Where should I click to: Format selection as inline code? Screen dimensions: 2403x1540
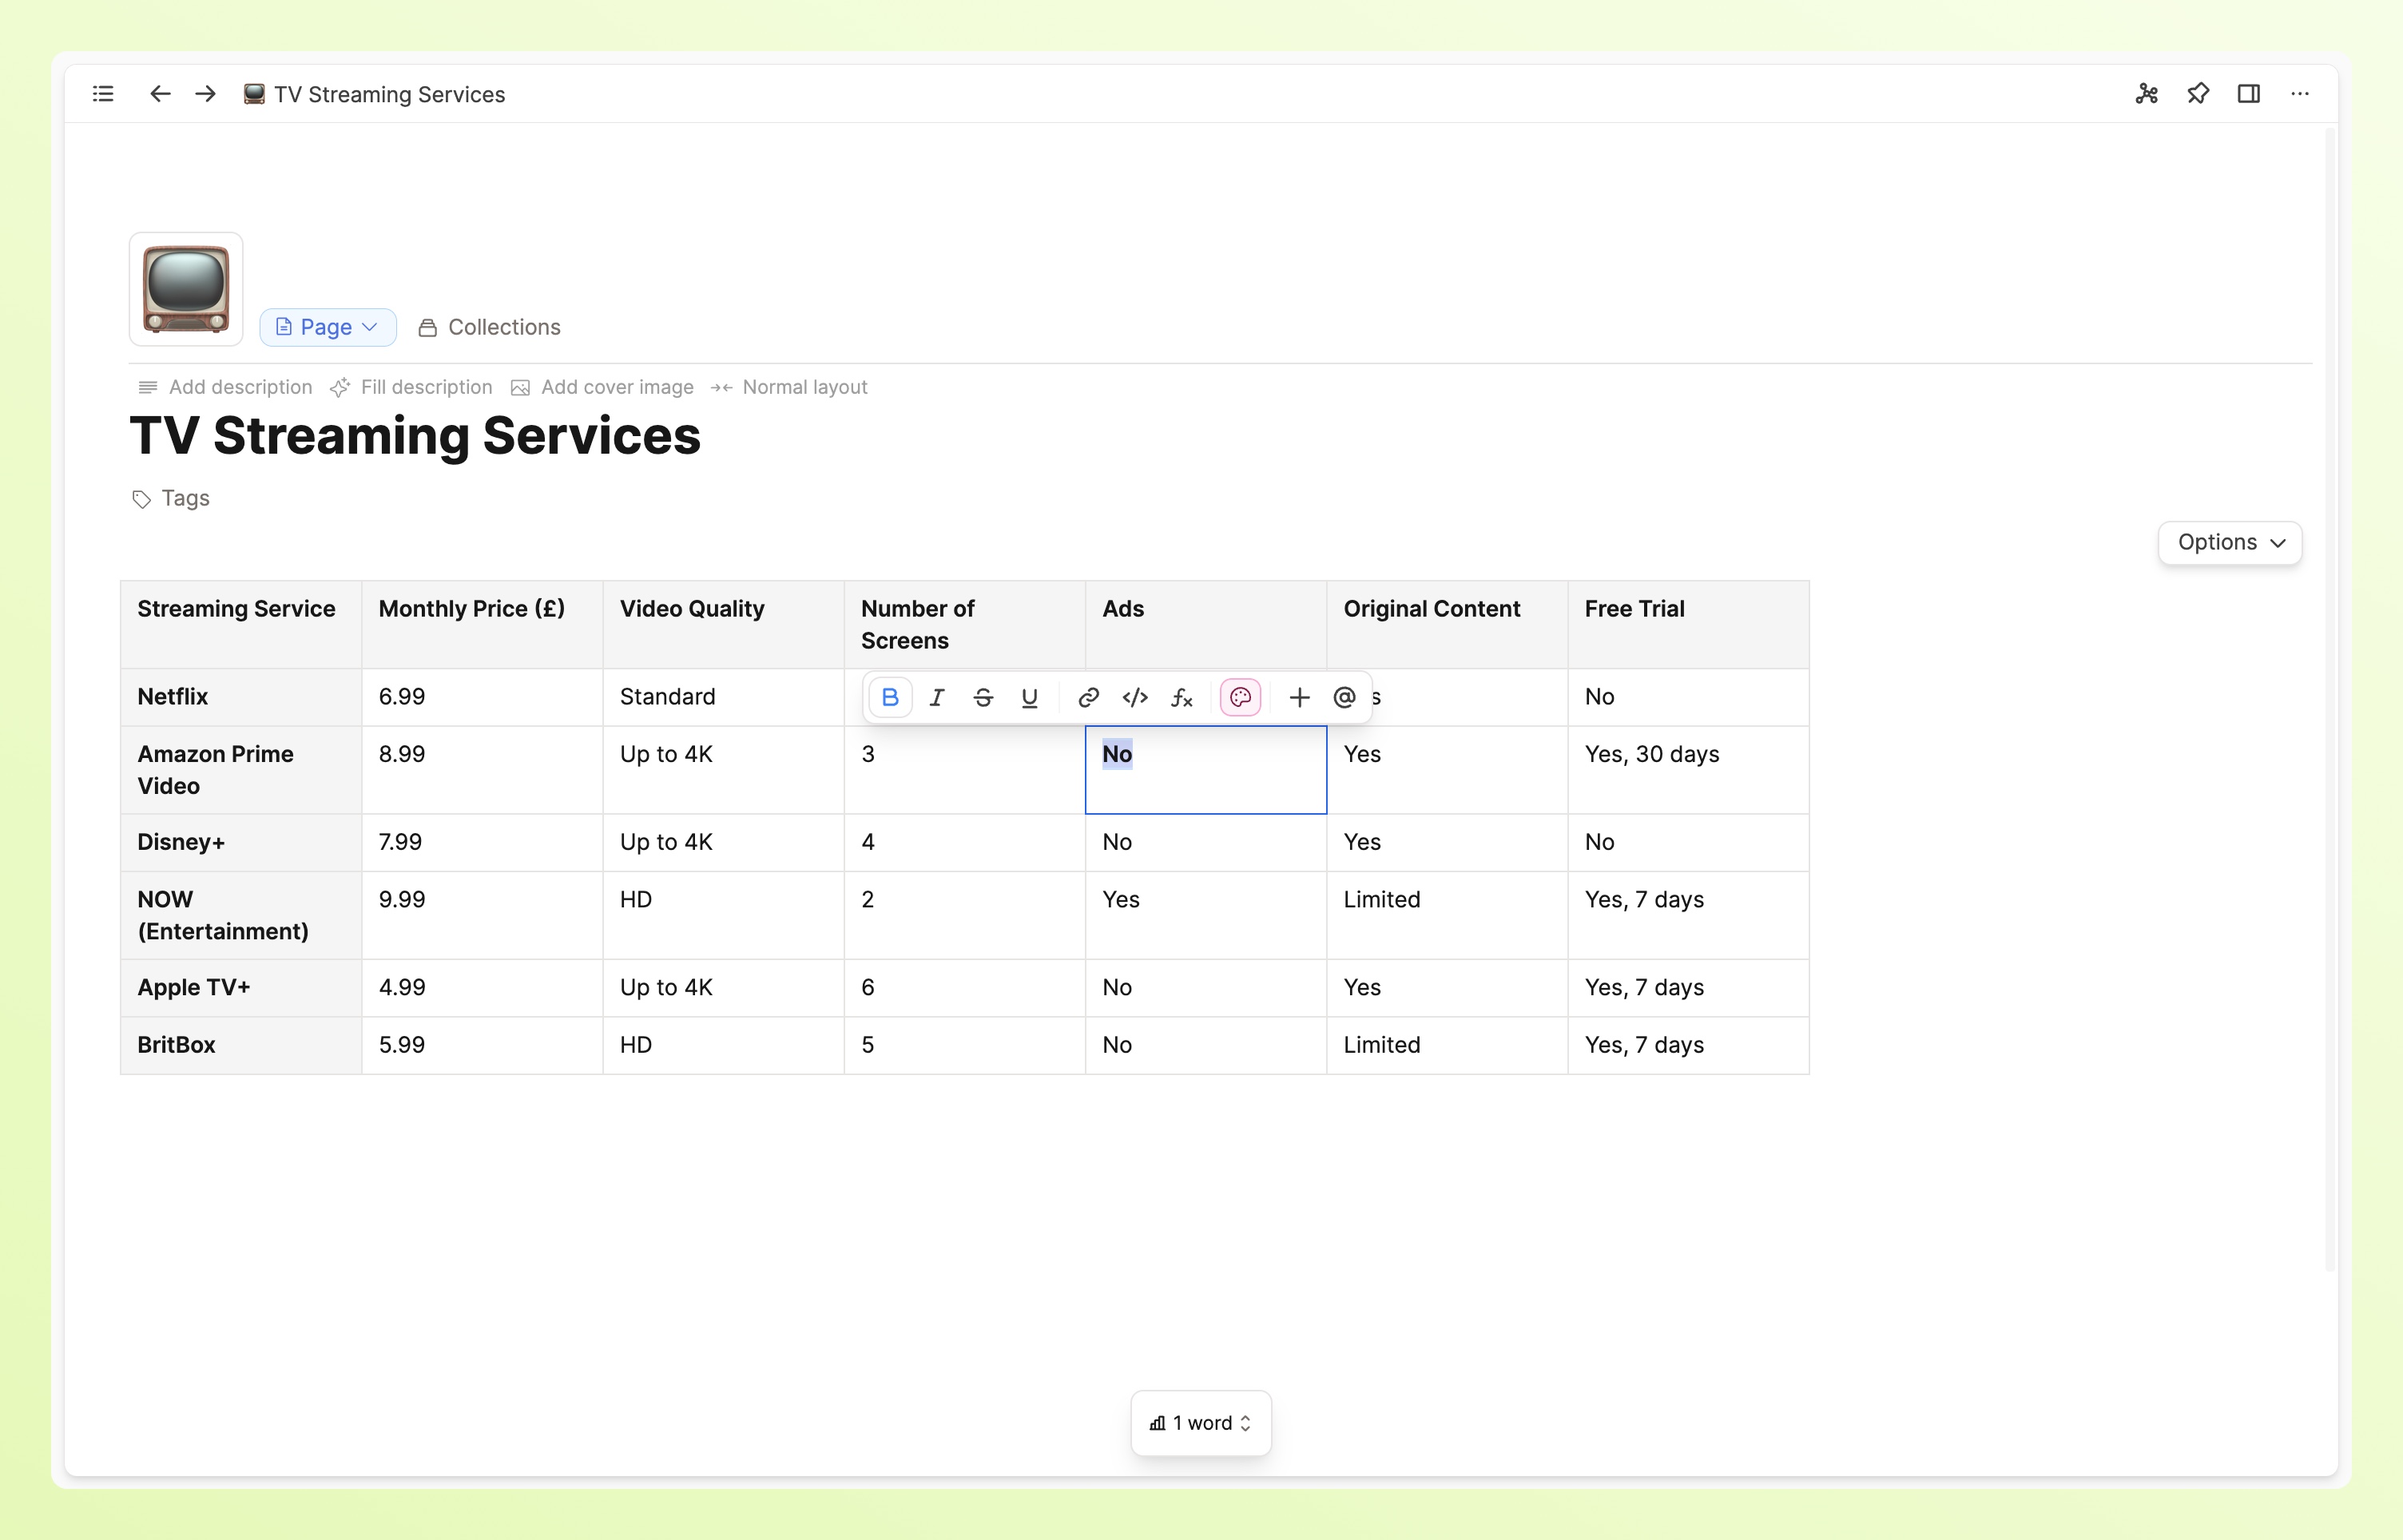click(1134, 697)
